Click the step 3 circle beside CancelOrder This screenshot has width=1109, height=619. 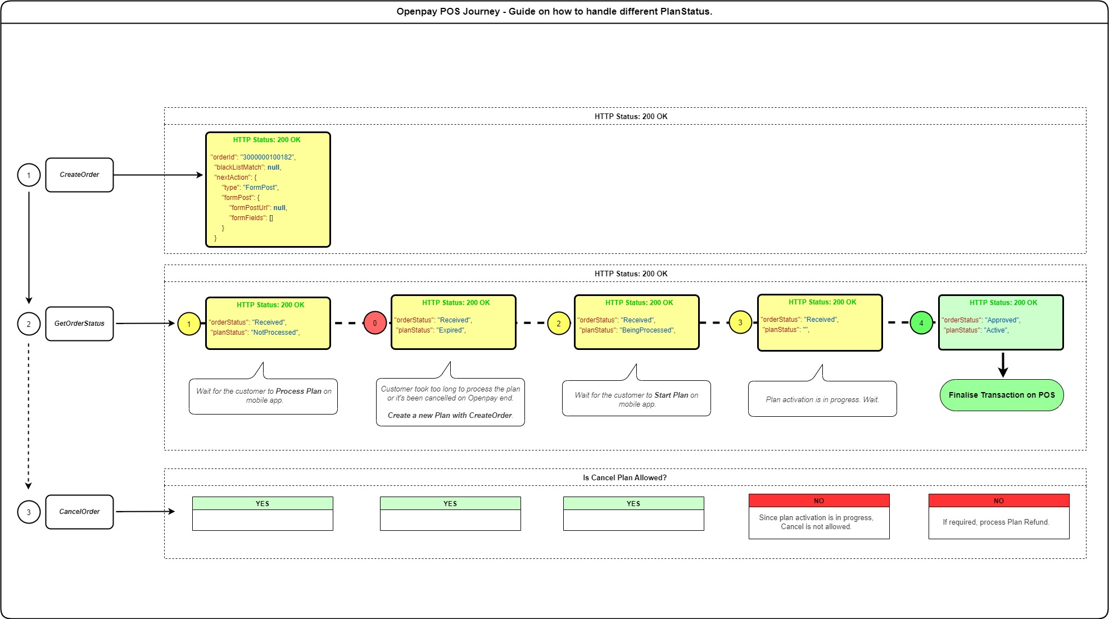pos(29,512)
